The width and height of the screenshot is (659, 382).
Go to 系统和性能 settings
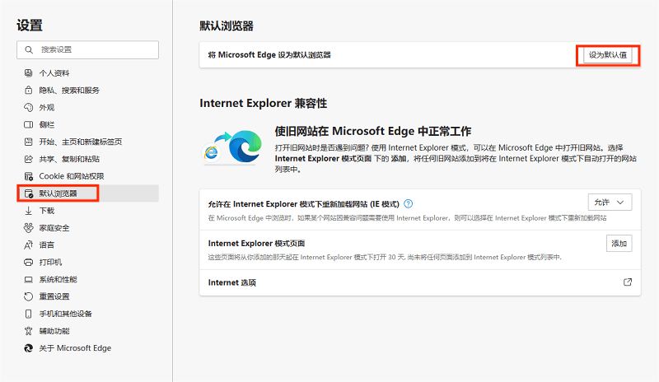click(x=88, y=279)
